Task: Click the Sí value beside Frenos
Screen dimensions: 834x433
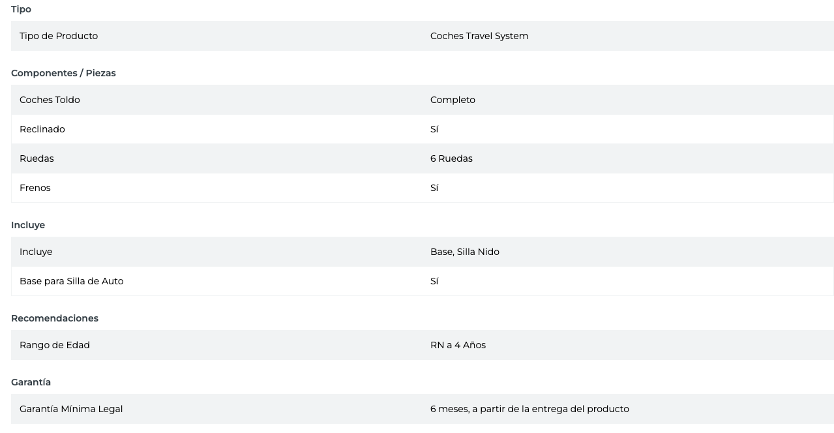Action: point(434,188)
